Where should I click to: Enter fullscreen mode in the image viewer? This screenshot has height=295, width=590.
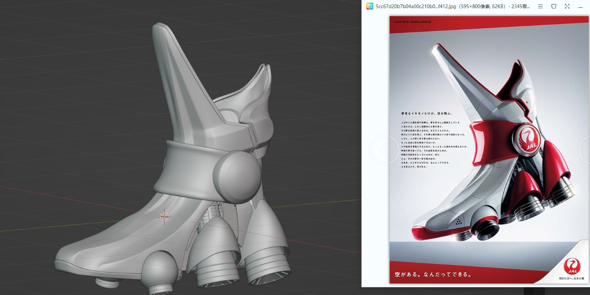pos(567,6)
